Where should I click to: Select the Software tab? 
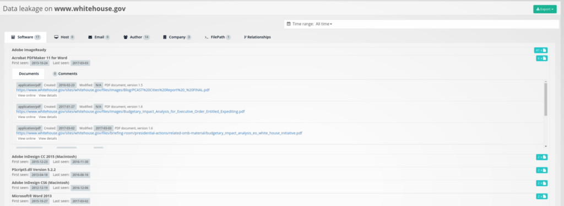[x=25, y=37]
